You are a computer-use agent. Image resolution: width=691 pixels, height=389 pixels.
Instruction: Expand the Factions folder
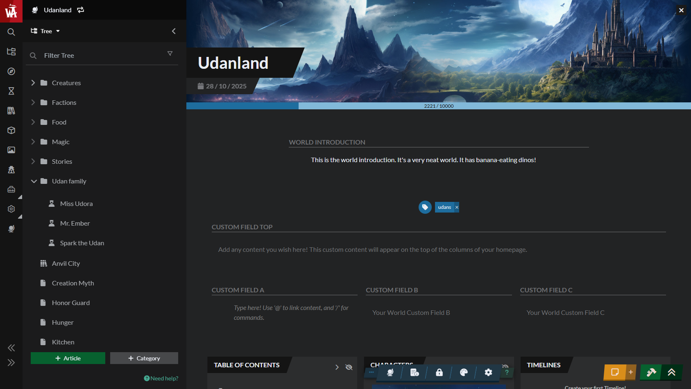pos(33,102)
